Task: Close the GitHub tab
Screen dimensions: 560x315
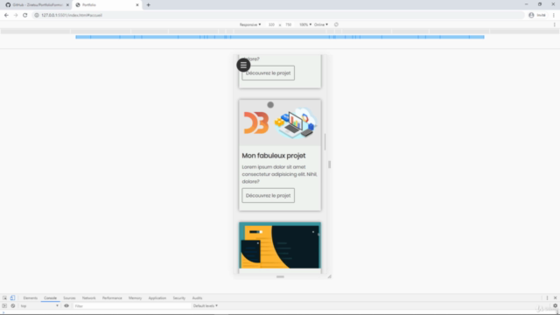Action: click(x=67, y=5)
